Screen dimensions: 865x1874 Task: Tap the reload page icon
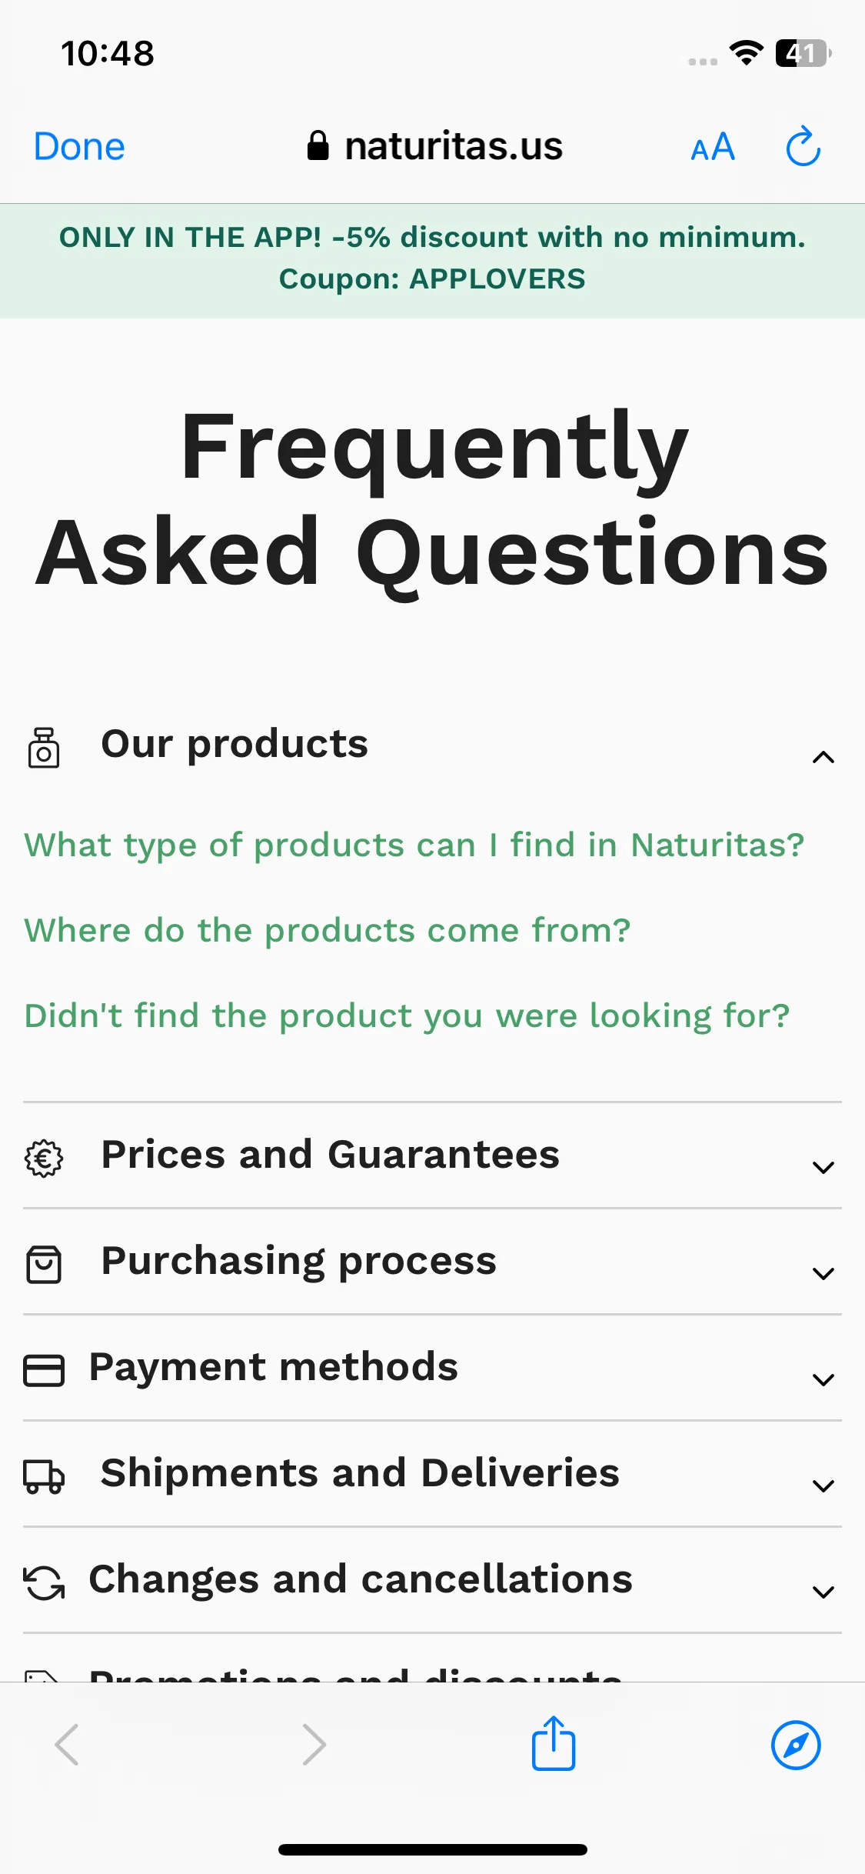tap(803, 146)
